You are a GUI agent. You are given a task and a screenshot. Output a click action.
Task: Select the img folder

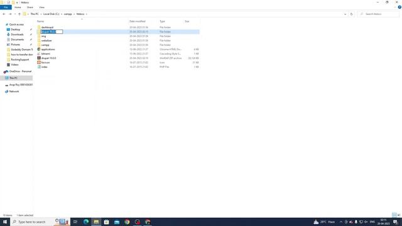click(43, 36)
